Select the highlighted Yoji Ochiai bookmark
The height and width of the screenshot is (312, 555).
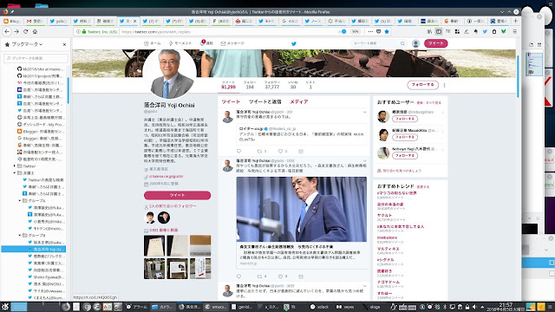[x=34, y=249]
